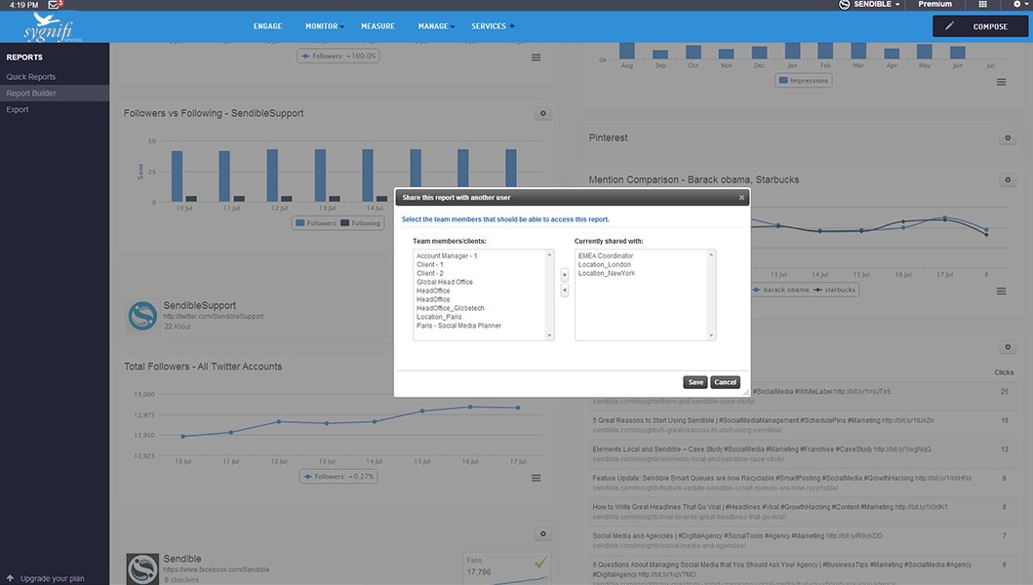Select Location_London in currently shared list
1033x585 pixels.
(605, 265)
